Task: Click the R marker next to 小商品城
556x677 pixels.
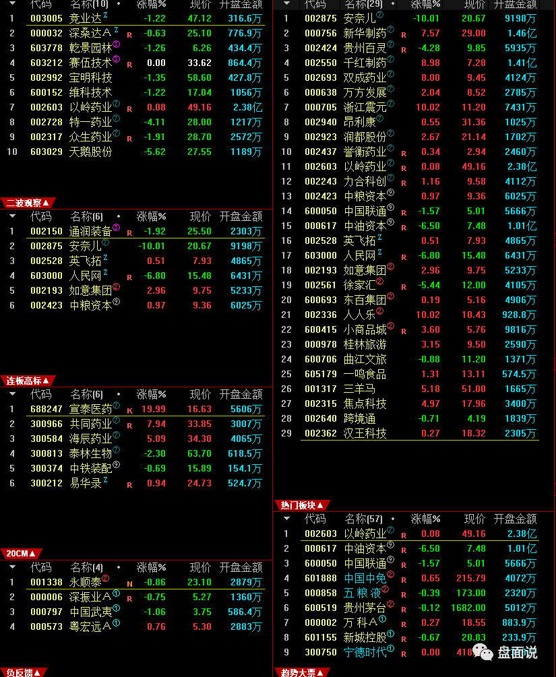Action: (404, 331)
